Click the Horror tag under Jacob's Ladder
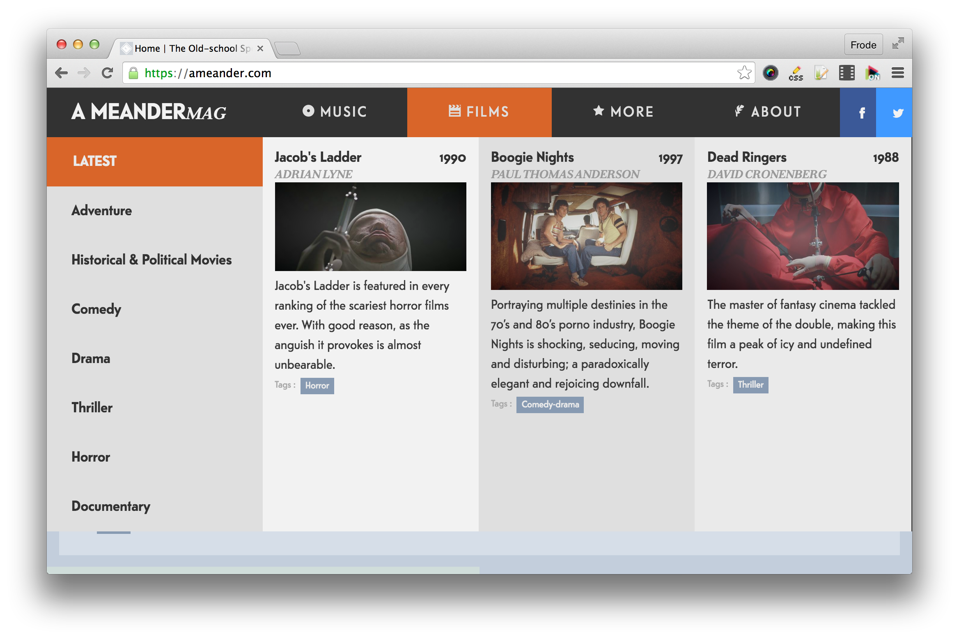 (x=317, y=386)
